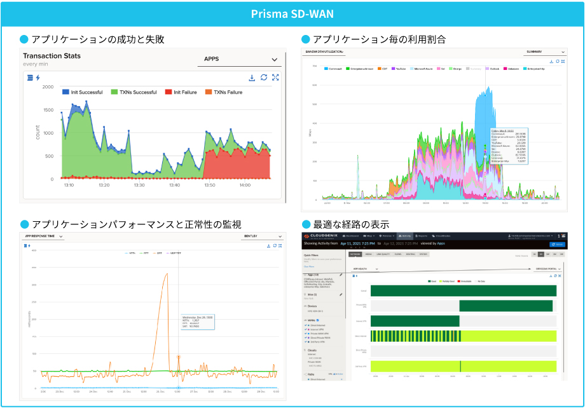Expand the bandwidth utilization chart fullscreen
The image size is (585, 408).
click(563, 62)
